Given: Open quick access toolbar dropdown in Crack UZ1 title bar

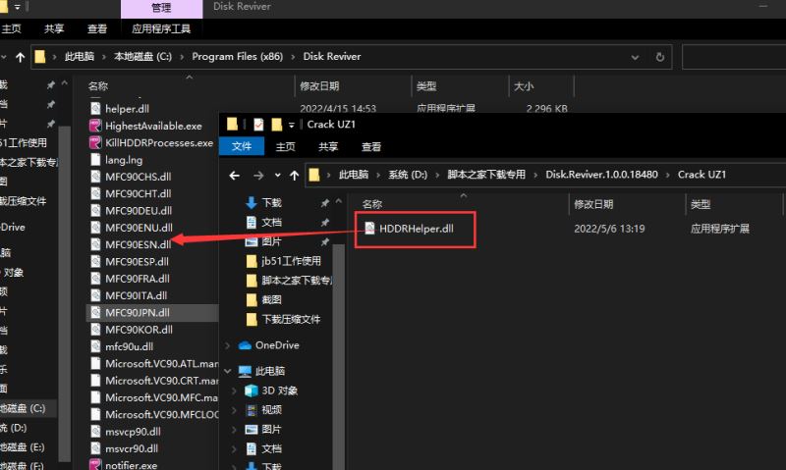Looking at the screenshot, I should [x=291, y=126].
